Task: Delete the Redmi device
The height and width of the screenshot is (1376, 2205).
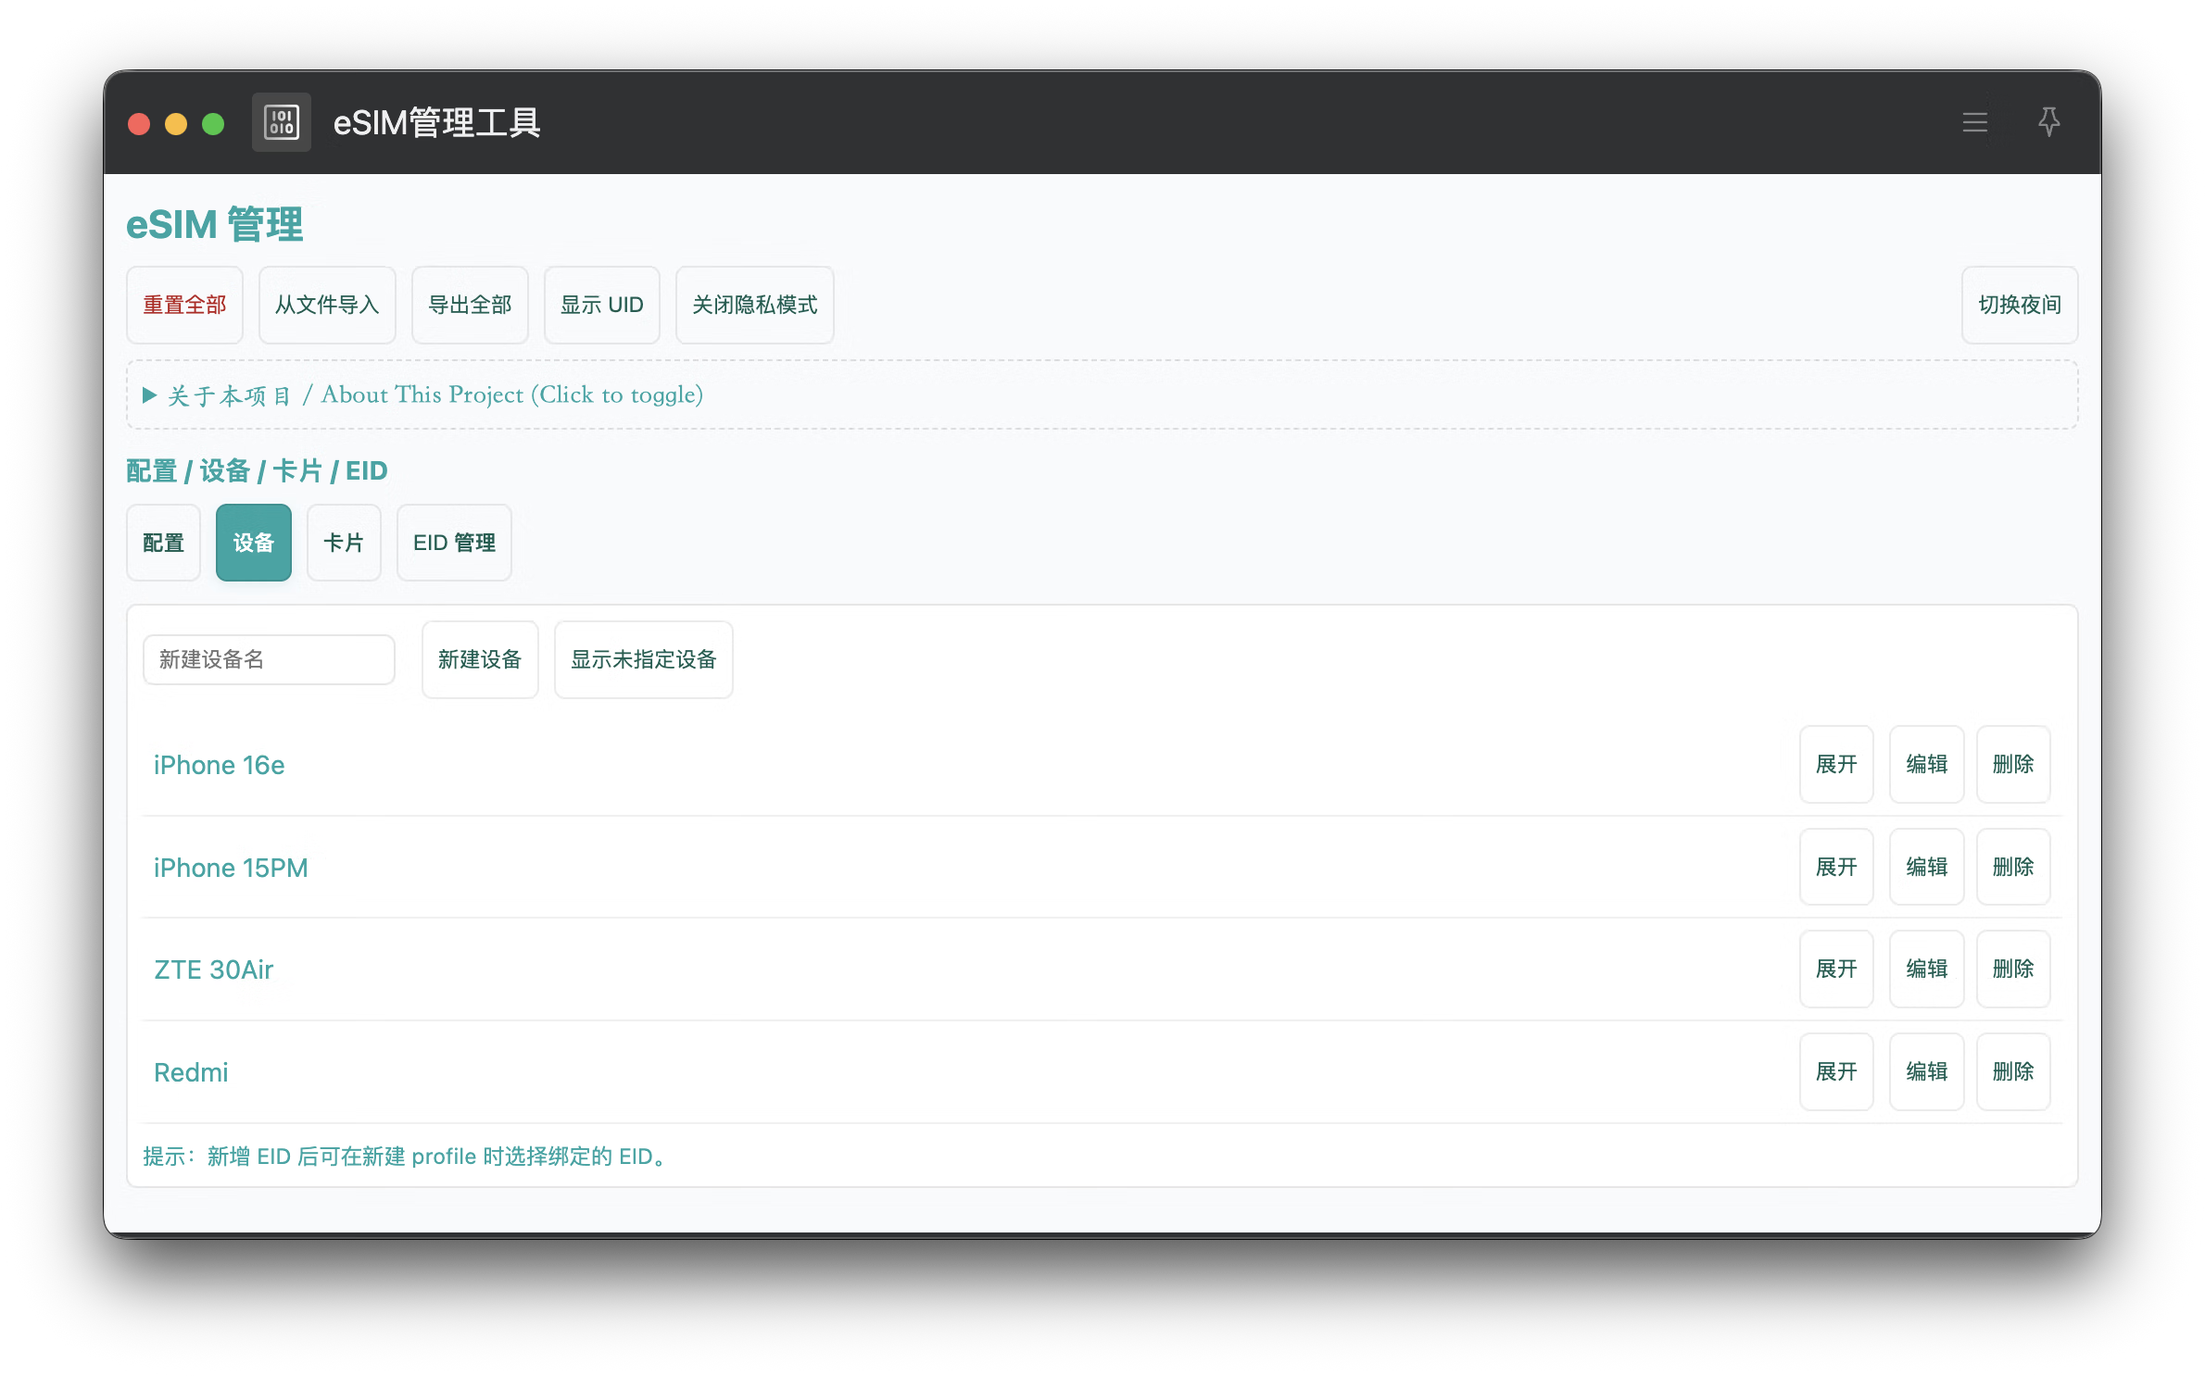Action: (2012, 1071)
